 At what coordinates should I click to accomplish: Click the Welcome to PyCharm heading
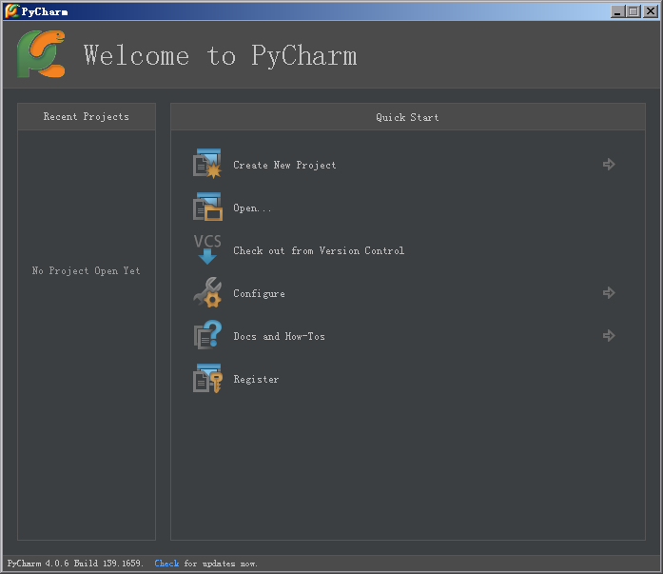(221, 56)
